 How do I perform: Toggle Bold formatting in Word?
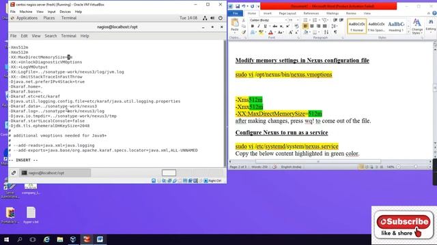pos(252,27)
